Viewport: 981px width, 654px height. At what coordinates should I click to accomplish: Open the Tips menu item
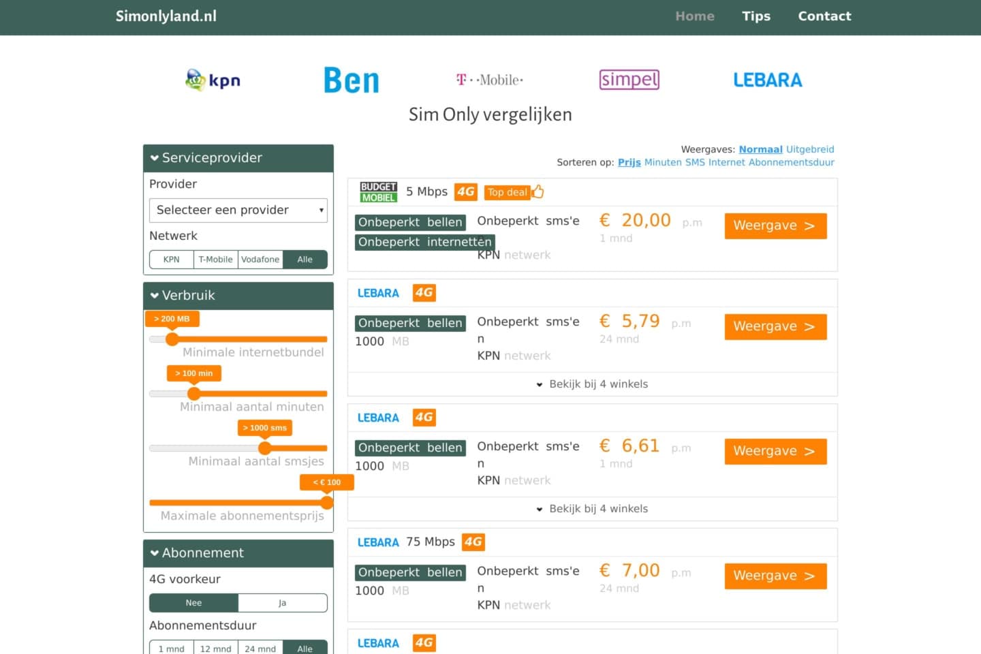pyautogui.click(x=756, y=16)
